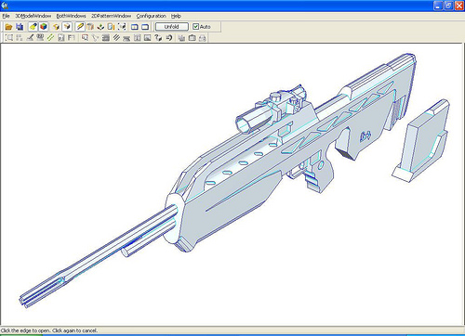465x336 pixels.
Task: Click the split two-pane window layout icon
Action: coord(135,27)
